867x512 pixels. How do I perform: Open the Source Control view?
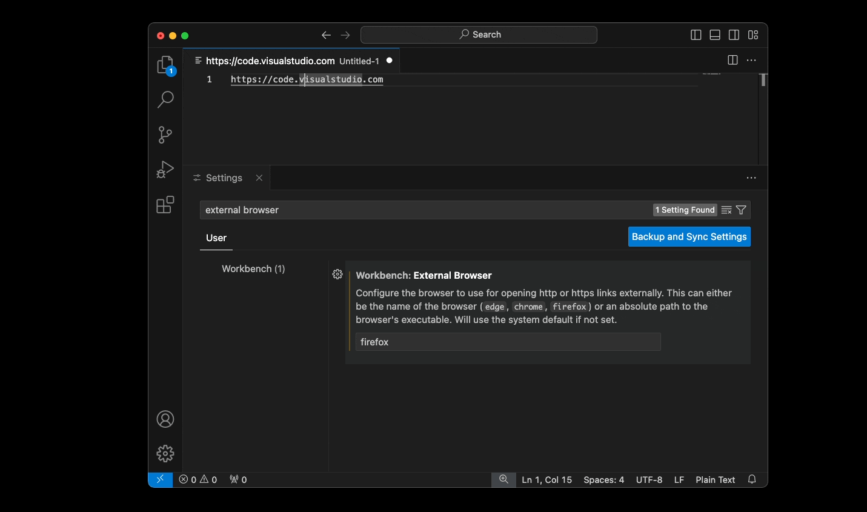[x=165, y=135]
